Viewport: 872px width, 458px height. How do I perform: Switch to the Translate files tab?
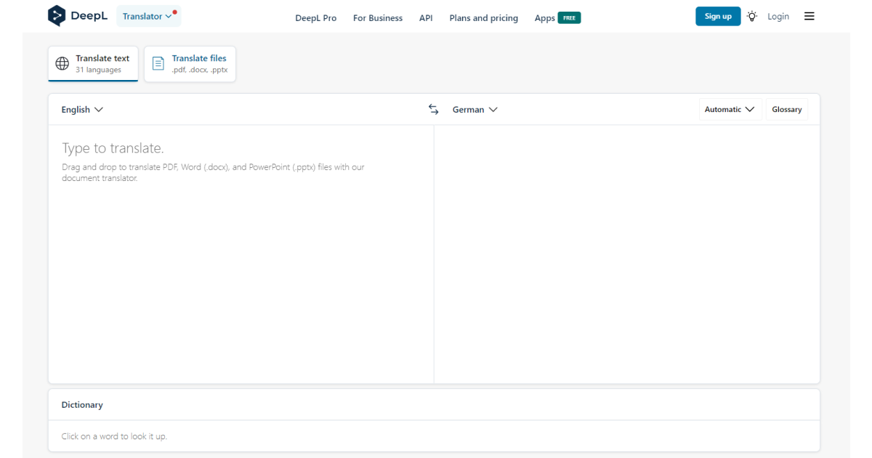pyautogui.click(x=190, y=64)
